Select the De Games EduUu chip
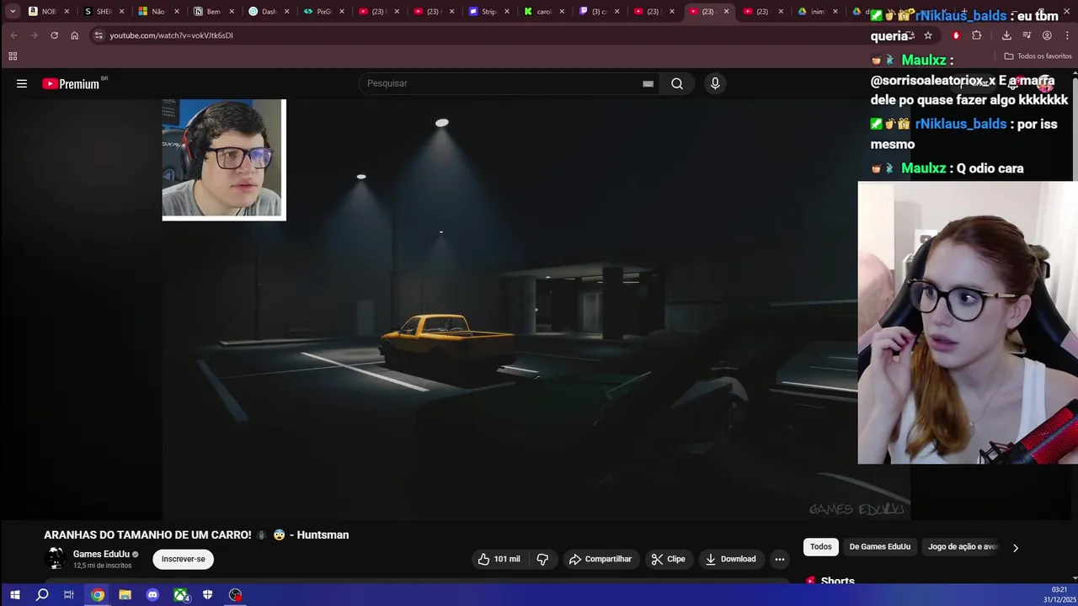 (x=879, y=547)
